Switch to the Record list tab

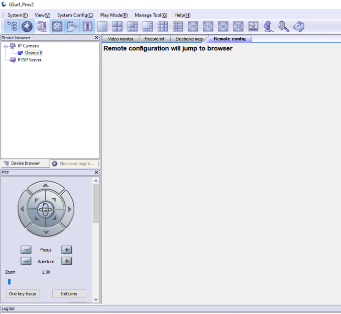[x=154, y=39]
